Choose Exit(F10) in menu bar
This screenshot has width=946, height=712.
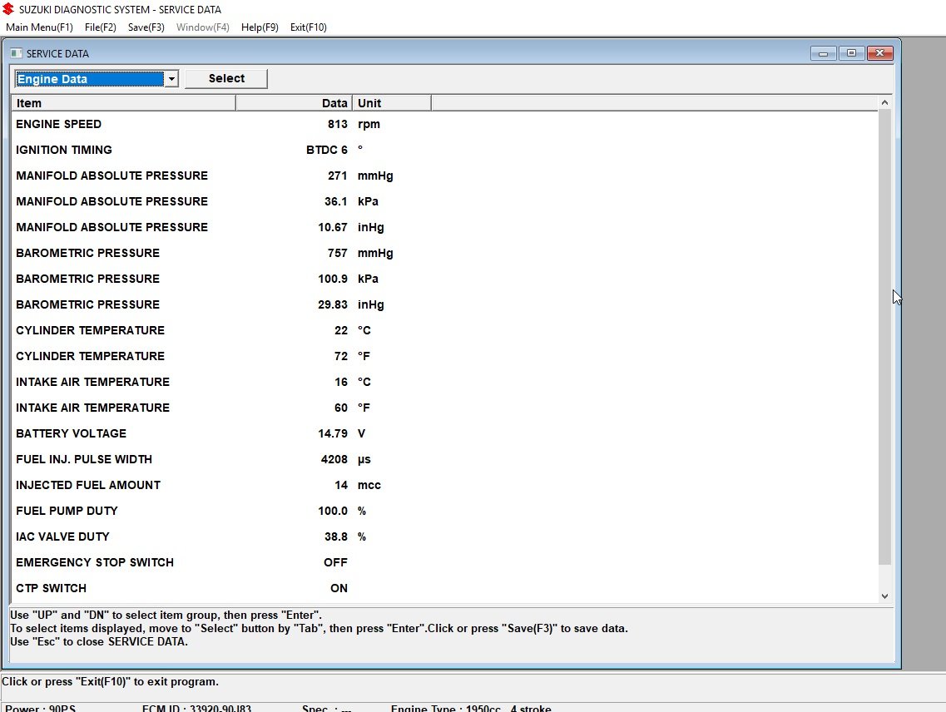309,27
